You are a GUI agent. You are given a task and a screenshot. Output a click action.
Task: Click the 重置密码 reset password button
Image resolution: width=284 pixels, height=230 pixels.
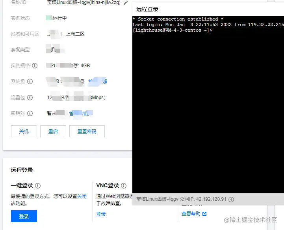[87, 131]
